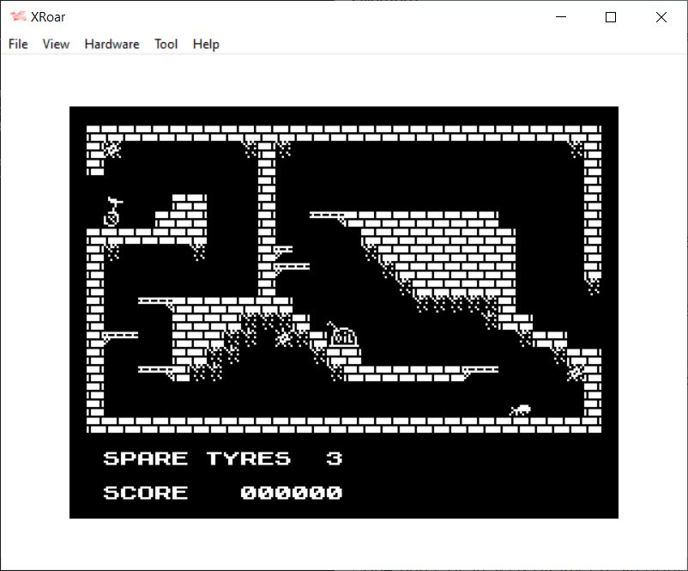This screenshot has height=571, width=688.
Task: Click the unicycle rider sprite
Action: point(112,211)
